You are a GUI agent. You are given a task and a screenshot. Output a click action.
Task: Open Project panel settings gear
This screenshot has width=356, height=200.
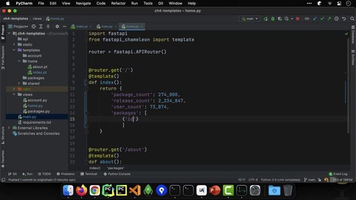click(57, 27)
